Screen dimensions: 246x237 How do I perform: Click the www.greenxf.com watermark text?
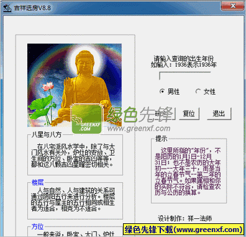coord(139,128)
